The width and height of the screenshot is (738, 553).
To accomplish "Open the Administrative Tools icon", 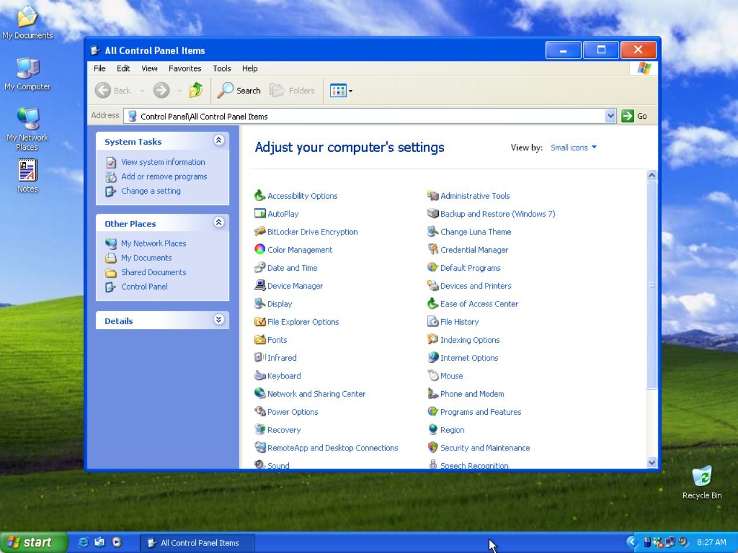I will 433,195.
